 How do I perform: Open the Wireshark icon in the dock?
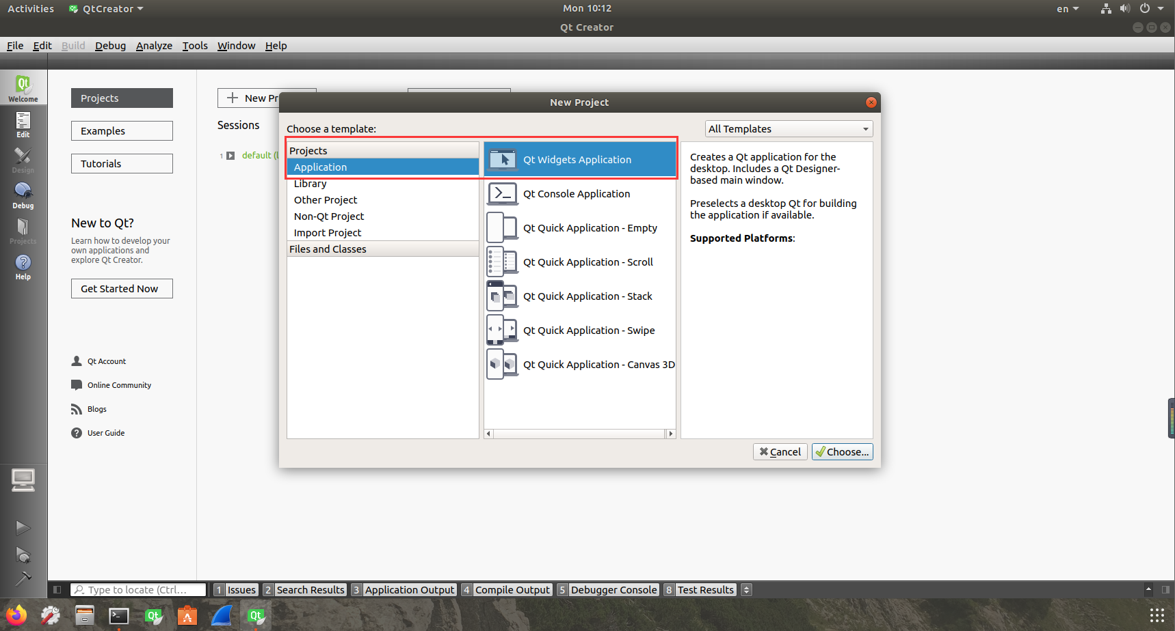click(222, 615)
